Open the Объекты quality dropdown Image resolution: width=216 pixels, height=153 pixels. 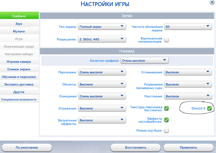click(102, 84)
